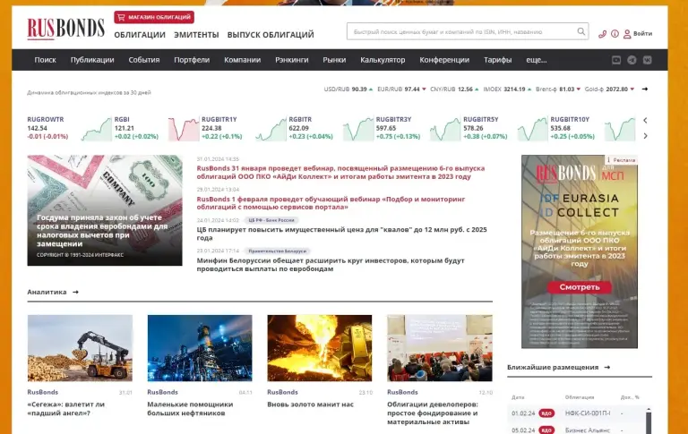Click Правительство Беларуси tag

(x=278, y=251)
